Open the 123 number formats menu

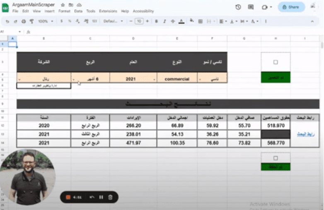[94, 21]
